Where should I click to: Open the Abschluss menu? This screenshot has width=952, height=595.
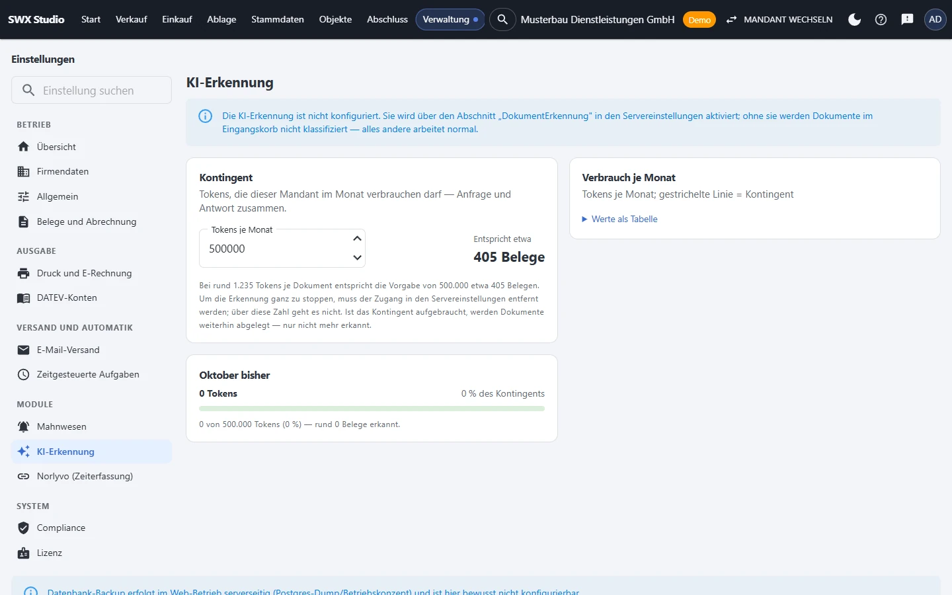pyautogui.click(x=387, y=19)
